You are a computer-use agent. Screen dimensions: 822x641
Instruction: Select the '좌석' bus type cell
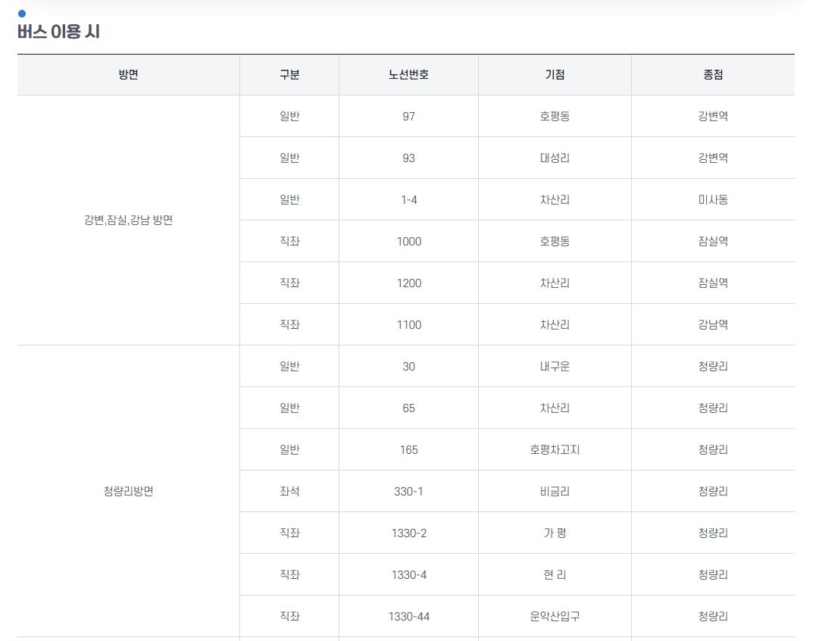click(289, 492)
